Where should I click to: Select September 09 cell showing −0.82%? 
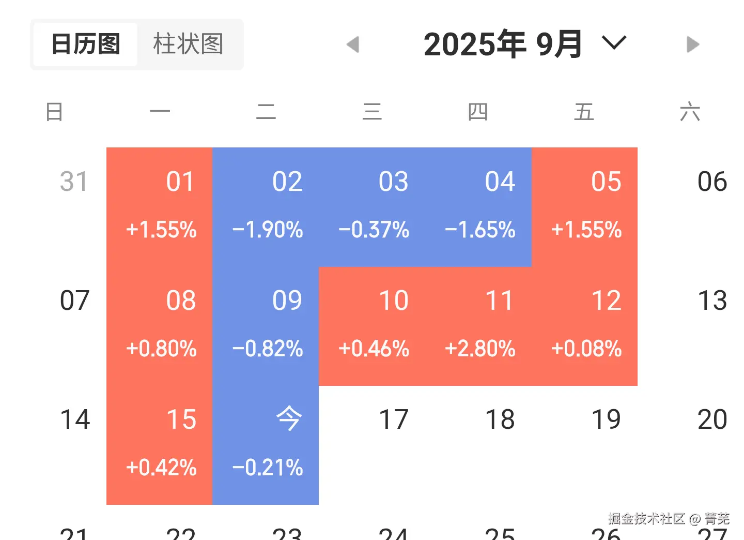click(266, 326)
